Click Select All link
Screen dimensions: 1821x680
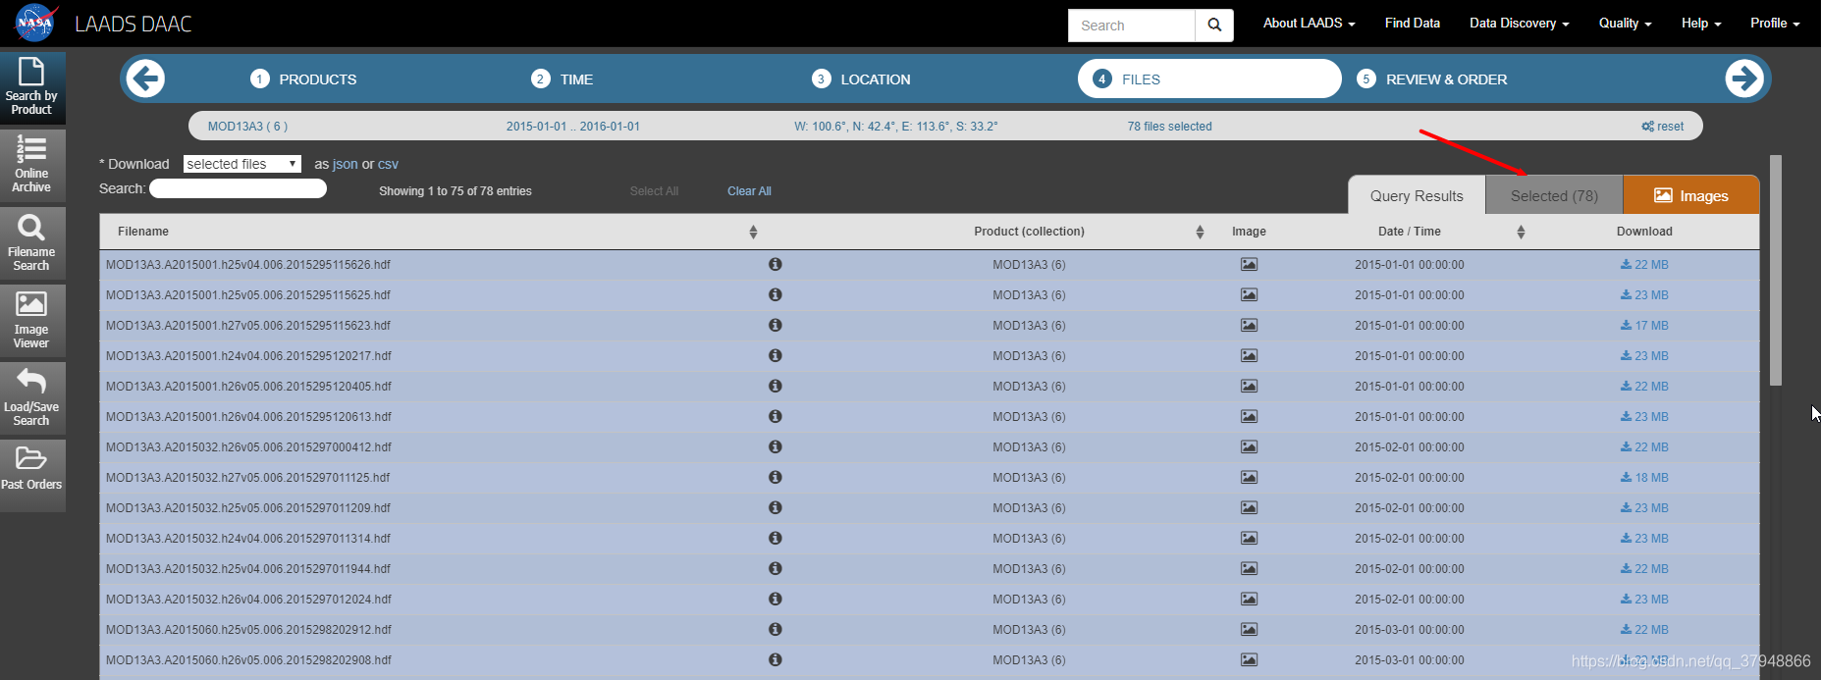click(654, 191)
